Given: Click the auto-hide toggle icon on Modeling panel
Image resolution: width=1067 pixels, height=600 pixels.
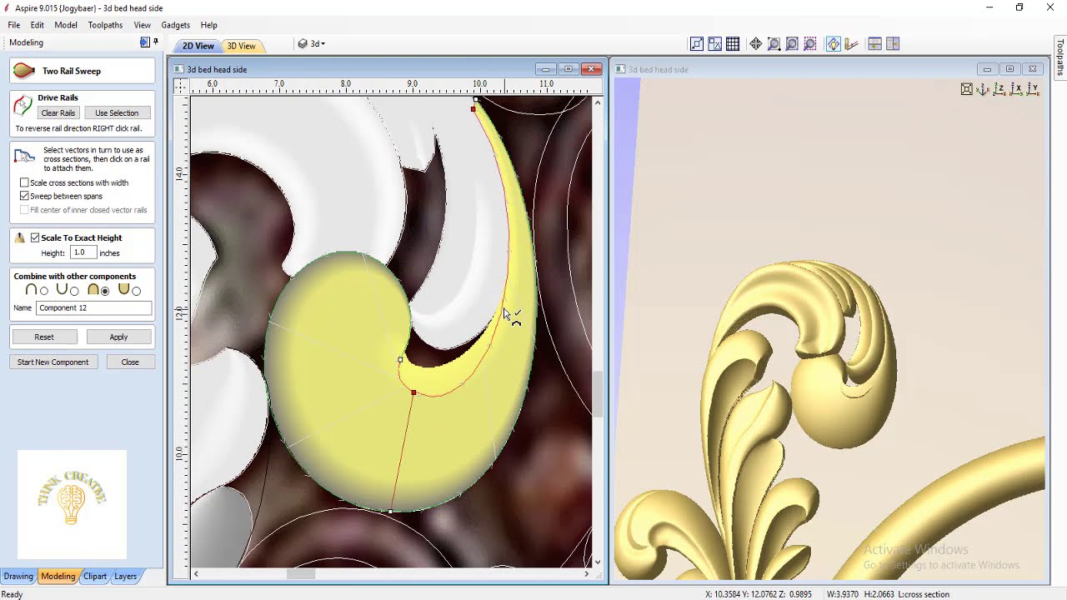Looking at the screenshot, I should click(x=144, y=42).
